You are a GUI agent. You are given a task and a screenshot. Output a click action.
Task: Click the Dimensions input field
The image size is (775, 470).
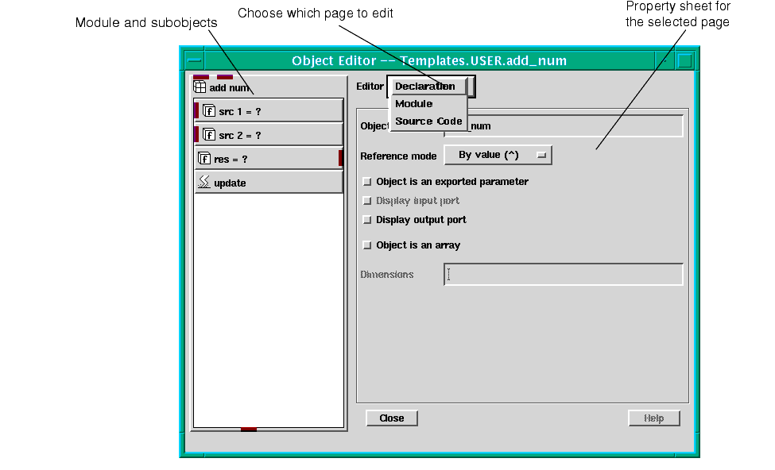[x=563, y=275]
